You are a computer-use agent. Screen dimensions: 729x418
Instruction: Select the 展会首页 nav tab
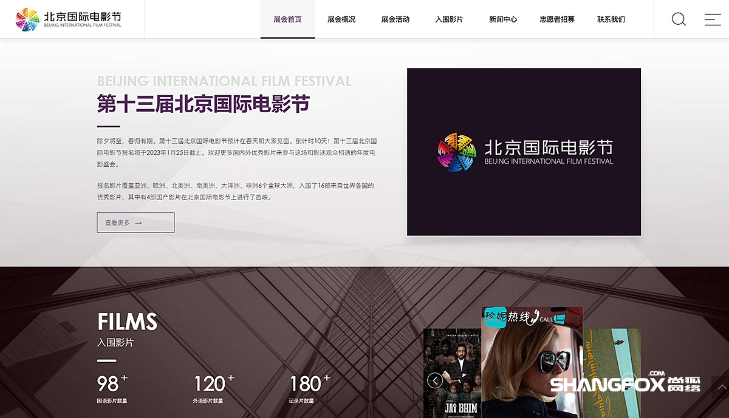287,19
